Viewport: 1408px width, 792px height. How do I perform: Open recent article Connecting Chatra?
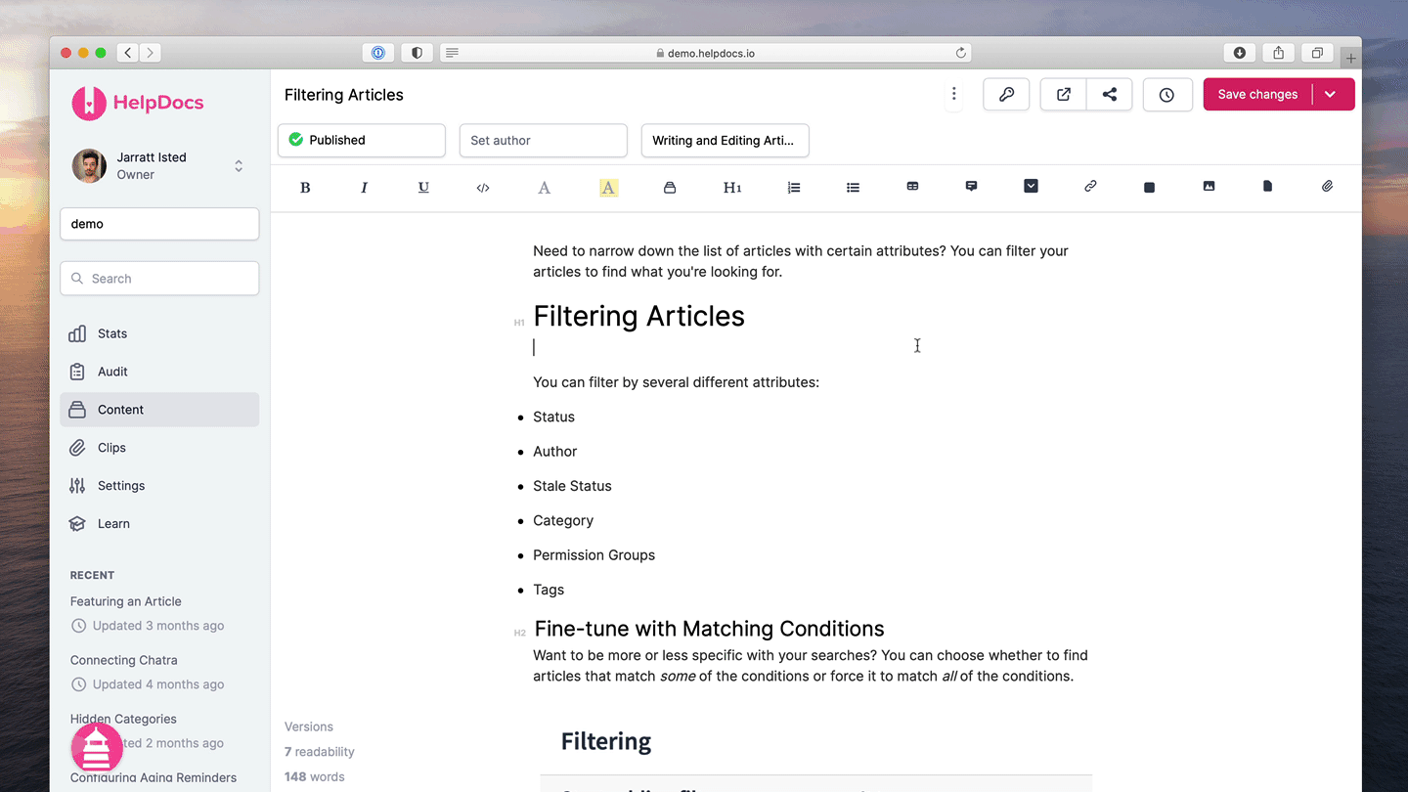coord(124,660)
